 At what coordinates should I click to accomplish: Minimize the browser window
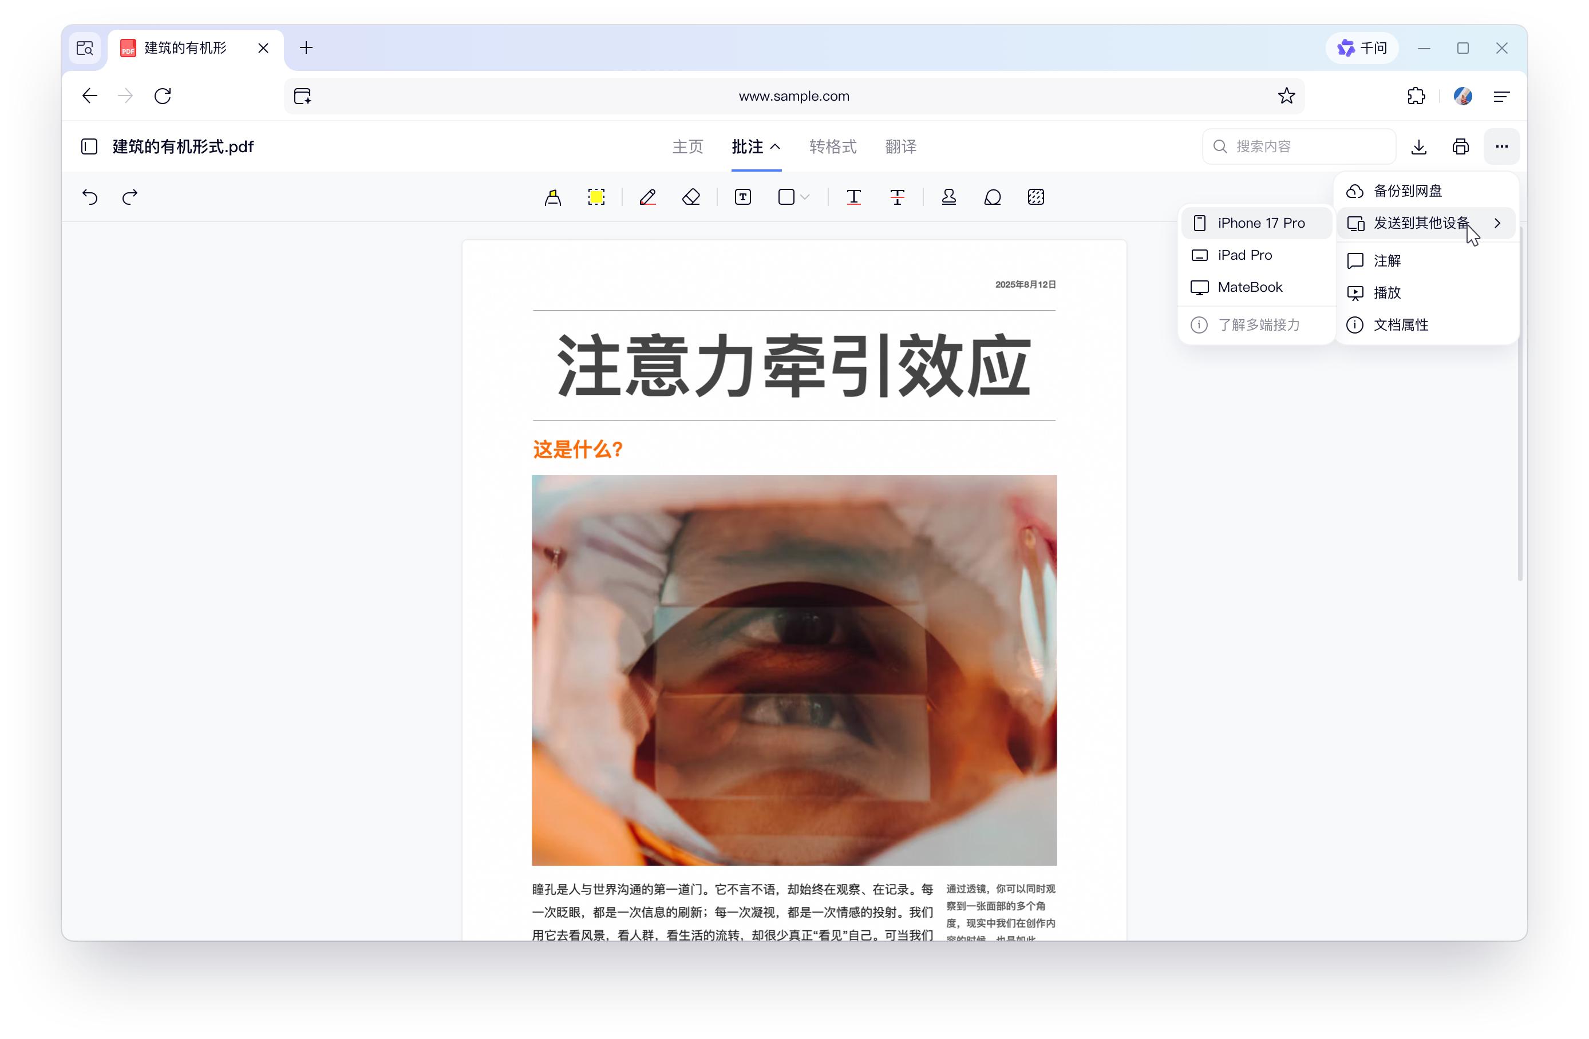click(1424, 48)
